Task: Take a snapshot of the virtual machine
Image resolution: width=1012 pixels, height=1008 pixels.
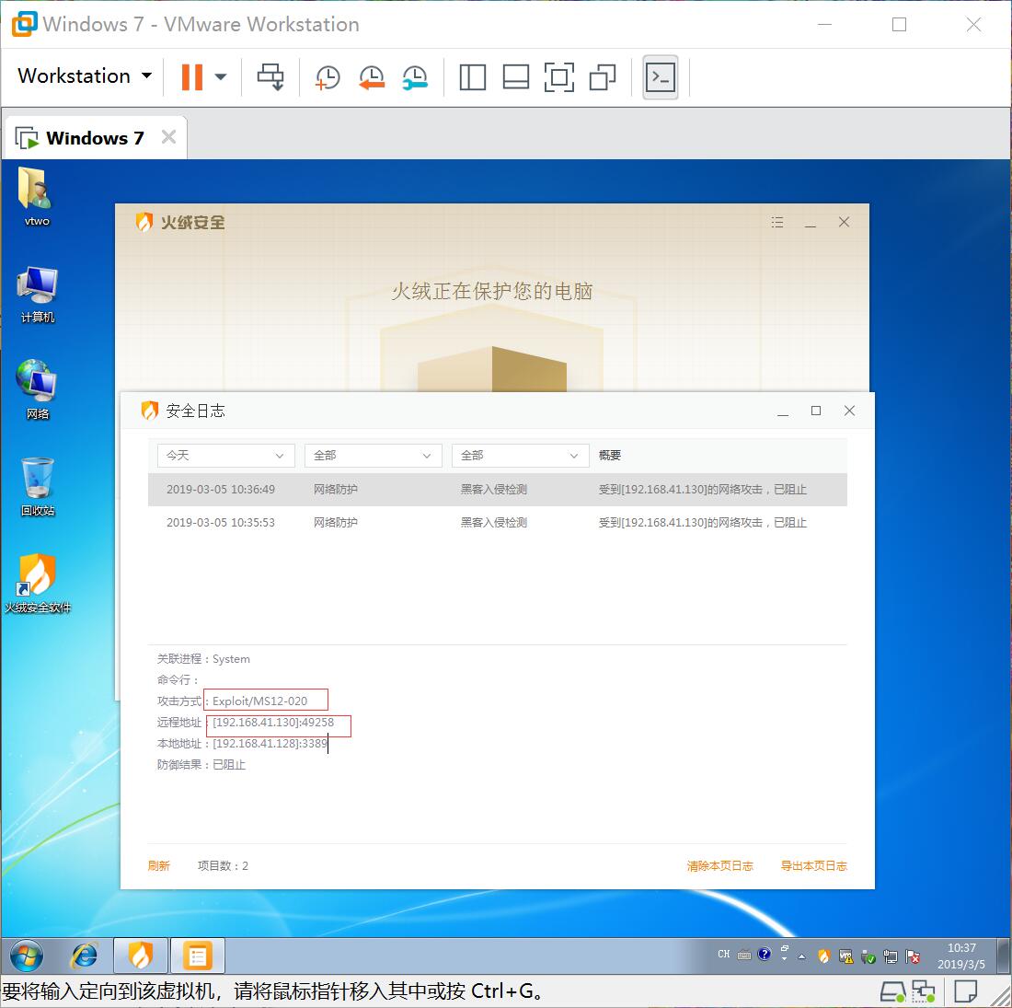Action: coord(328,77)
